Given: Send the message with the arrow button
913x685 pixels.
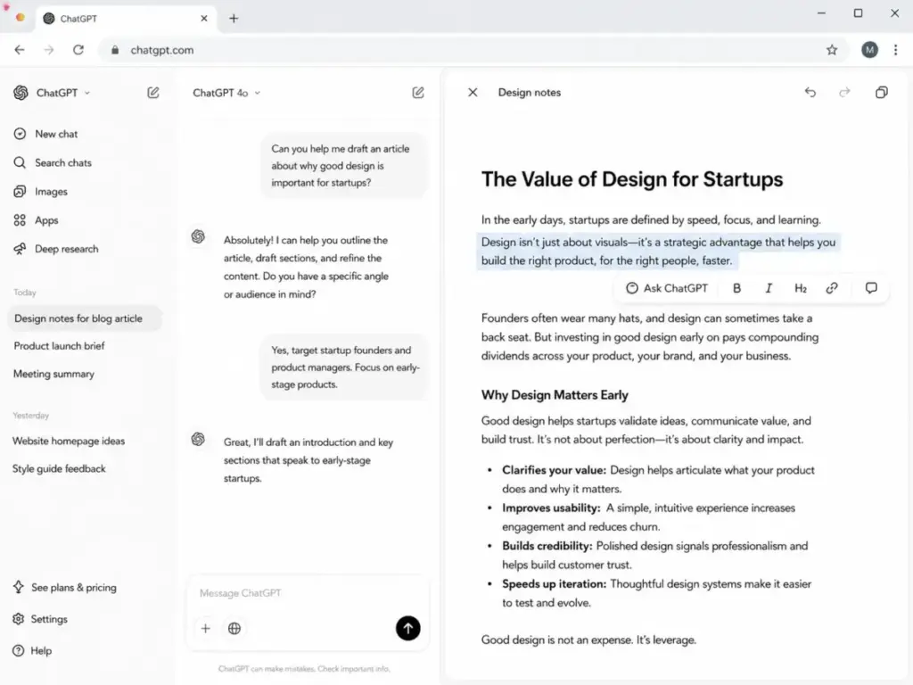Looking at the screenshot, I should pyautogui.click(x=408, y=628).
